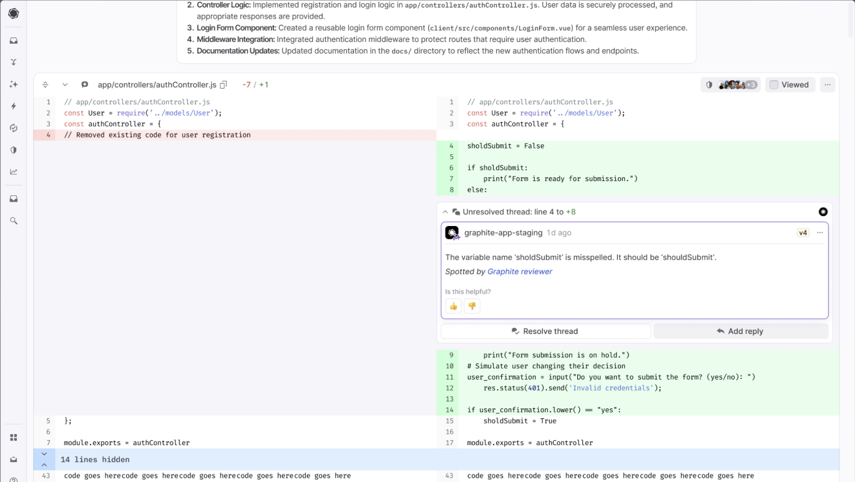Follow the Graphite reviewer link
855x482 pixels.
click(x=520, y=272)
